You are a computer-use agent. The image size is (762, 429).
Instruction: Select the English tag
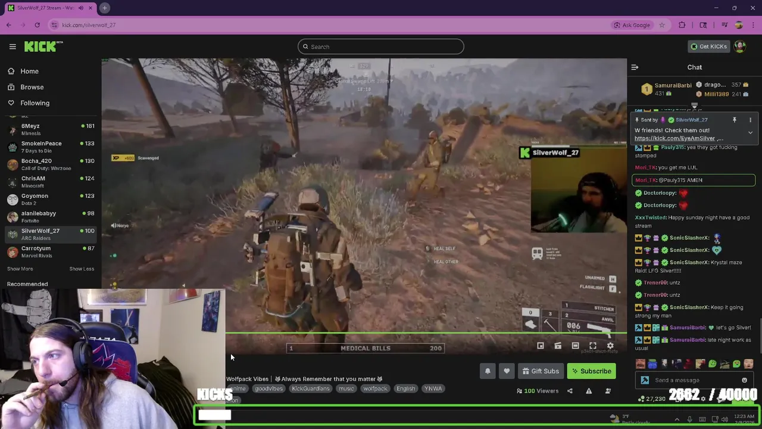point(405,388)
